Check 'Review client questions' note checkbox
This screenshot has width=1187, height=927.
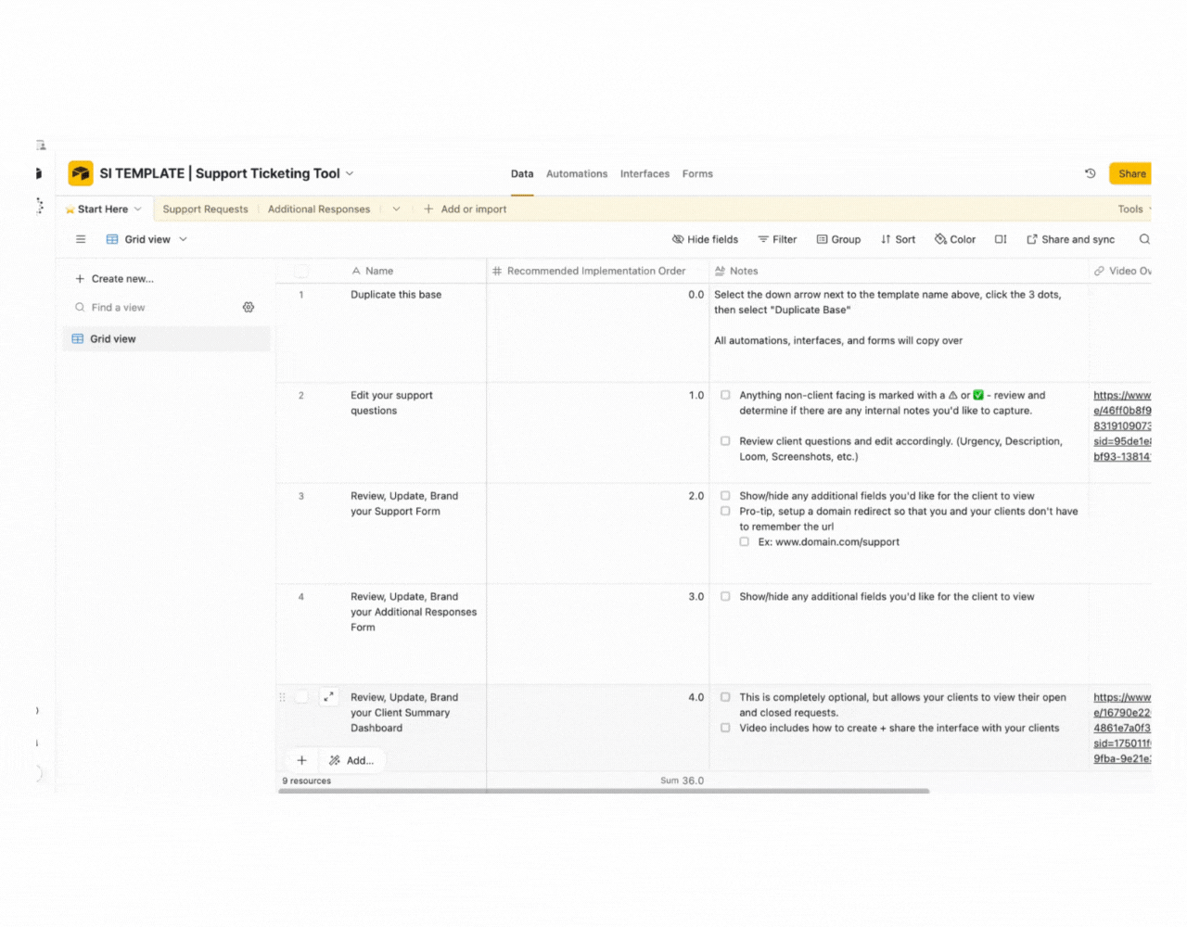pos(725,441)
